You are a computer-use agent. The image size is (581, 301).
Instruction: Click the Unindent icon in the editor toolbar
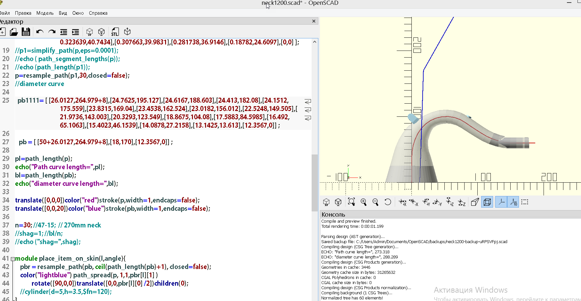pyautogui.click(x=64, y=32)
